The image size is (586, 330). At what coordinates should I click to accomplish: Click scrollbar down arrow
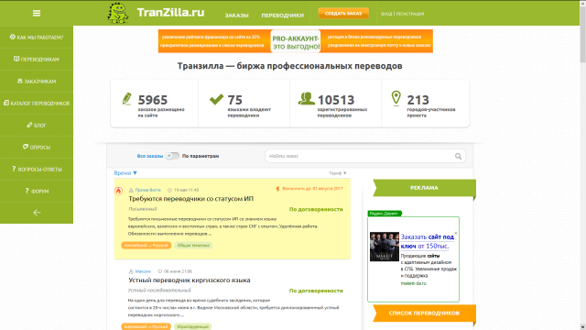point(582,327)
